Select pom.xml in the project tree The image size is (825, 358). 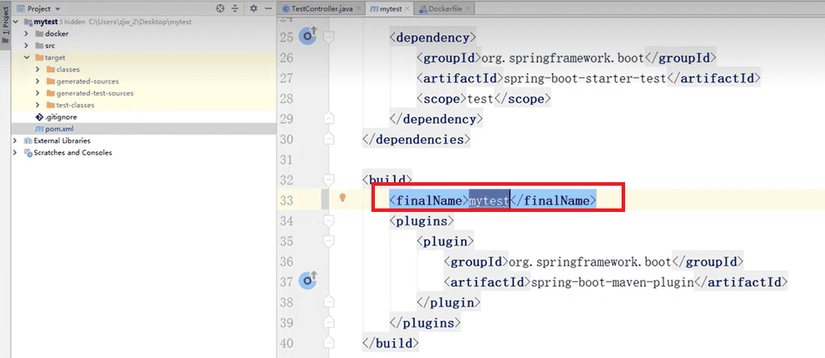tap(59, 128)
